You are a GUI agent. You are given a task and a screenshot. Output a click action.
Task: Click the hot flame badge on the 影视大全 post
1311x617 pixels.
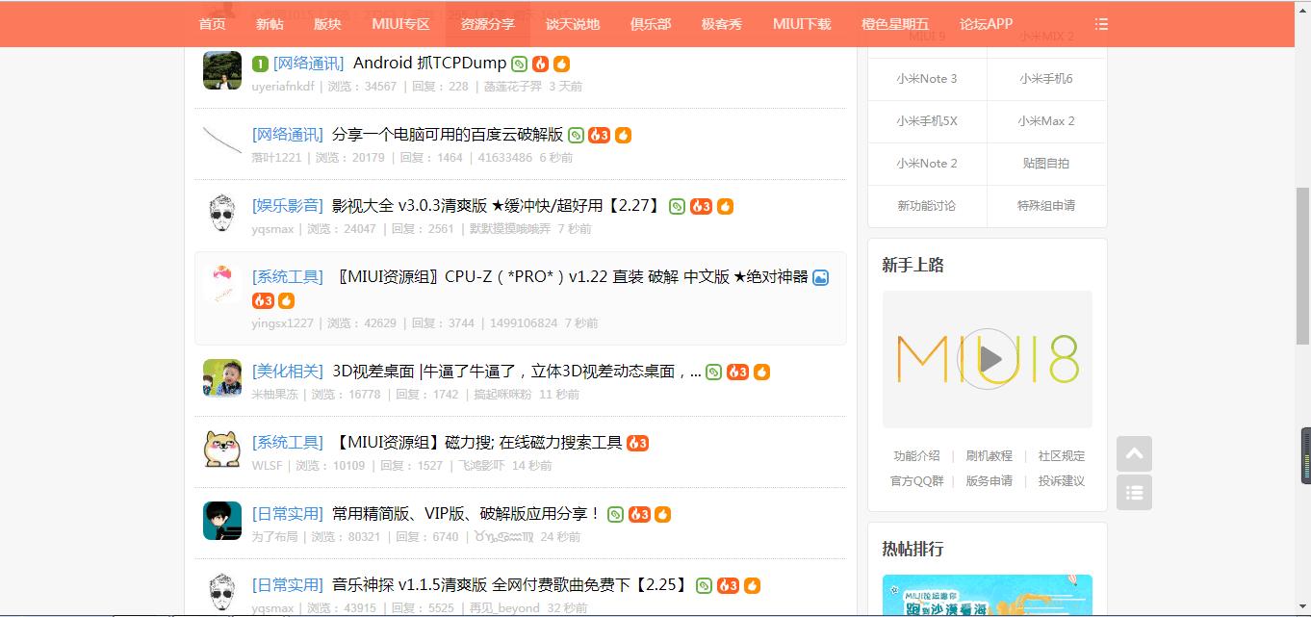click(700, 205)
